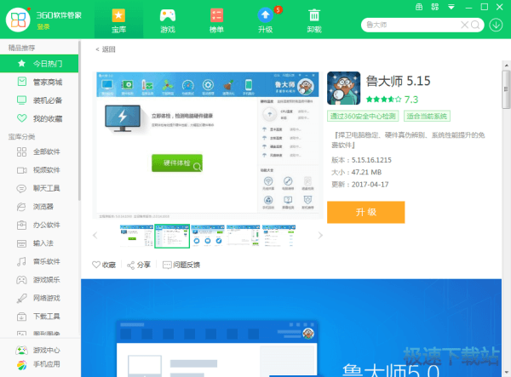The width and height of the screenshot is (511, 377).
Task: Select the fifth screenshot thumbnail
Action: [278, 236]
